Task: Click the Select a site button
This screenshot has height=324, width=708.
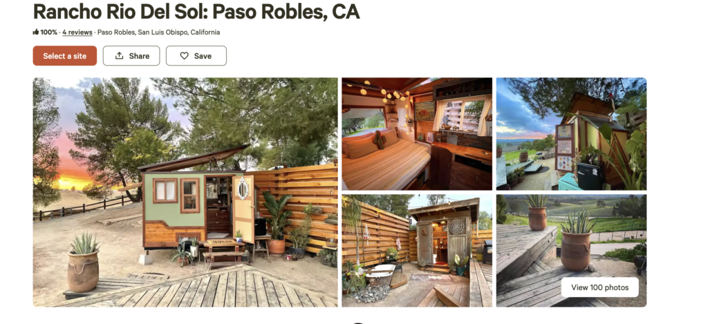Action: (x=64, y=56)
